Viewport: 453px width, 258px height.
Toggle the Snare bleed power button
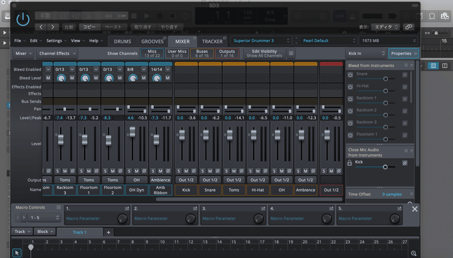tap(350, 75)
